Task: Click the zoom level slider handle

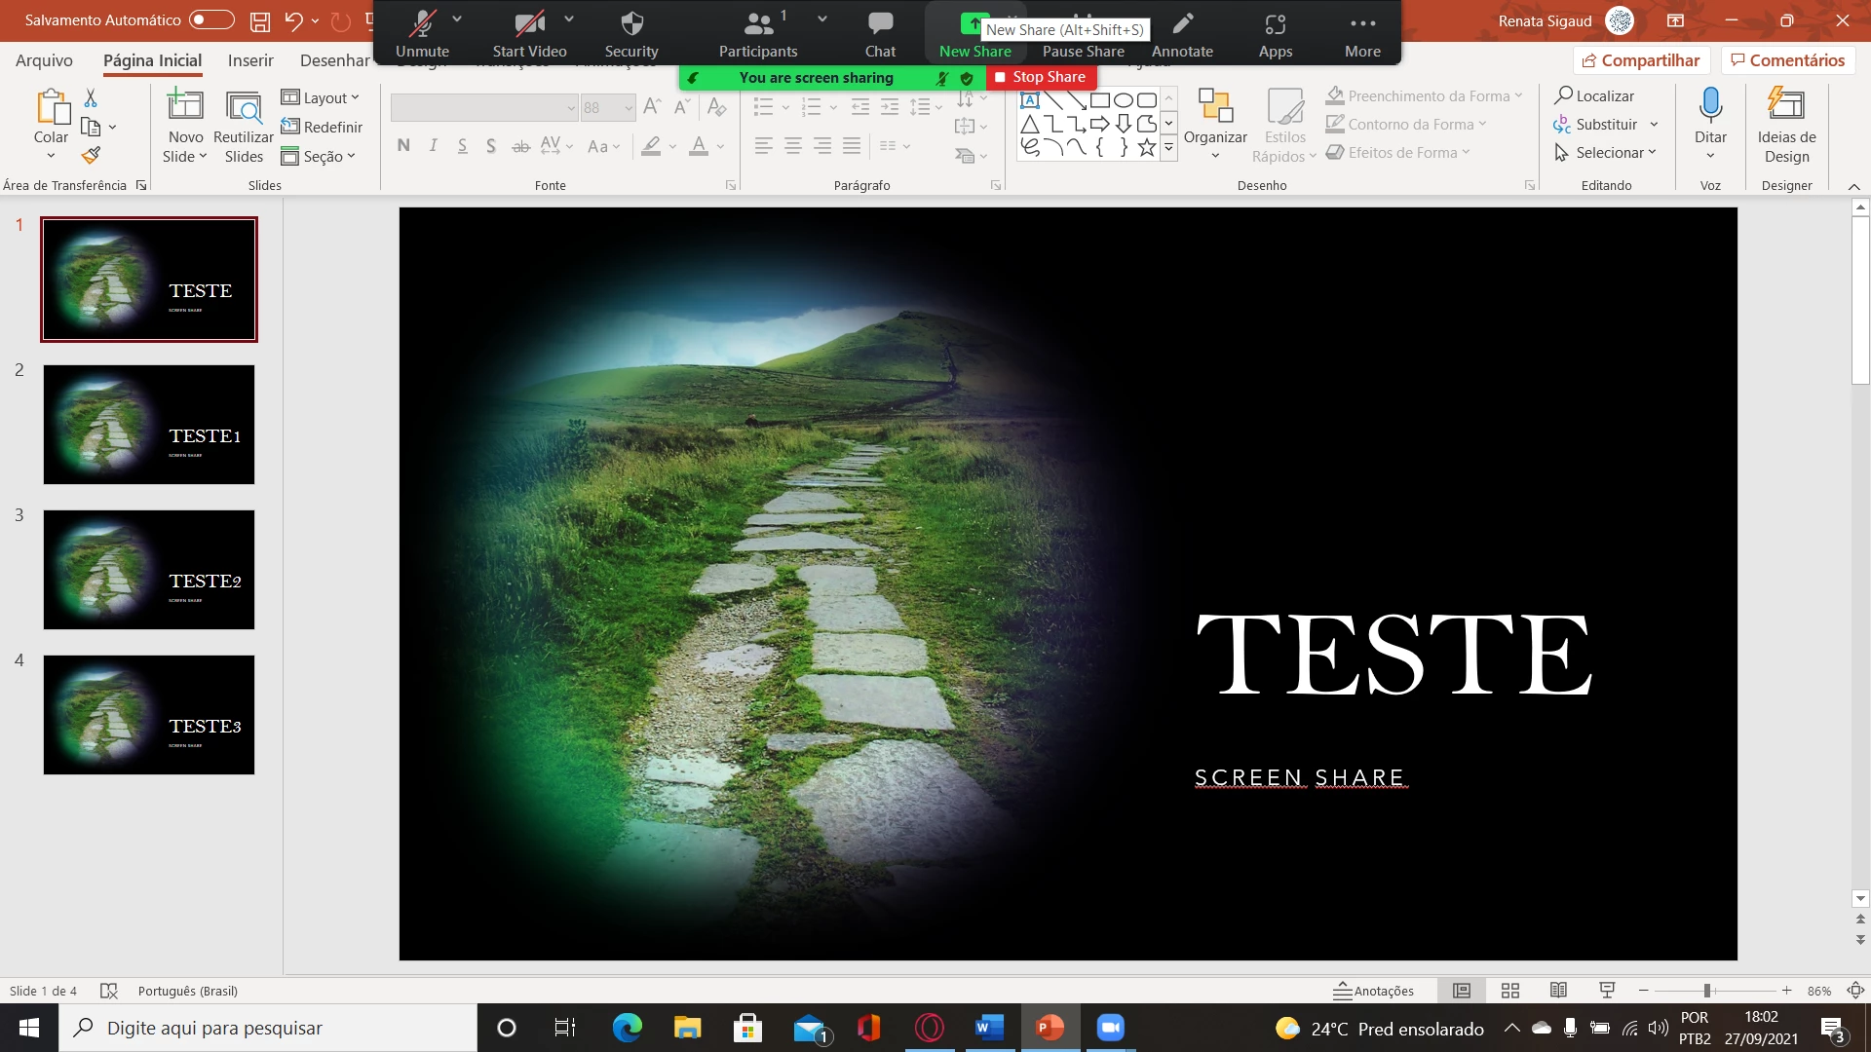Action: coord(1707,991)
